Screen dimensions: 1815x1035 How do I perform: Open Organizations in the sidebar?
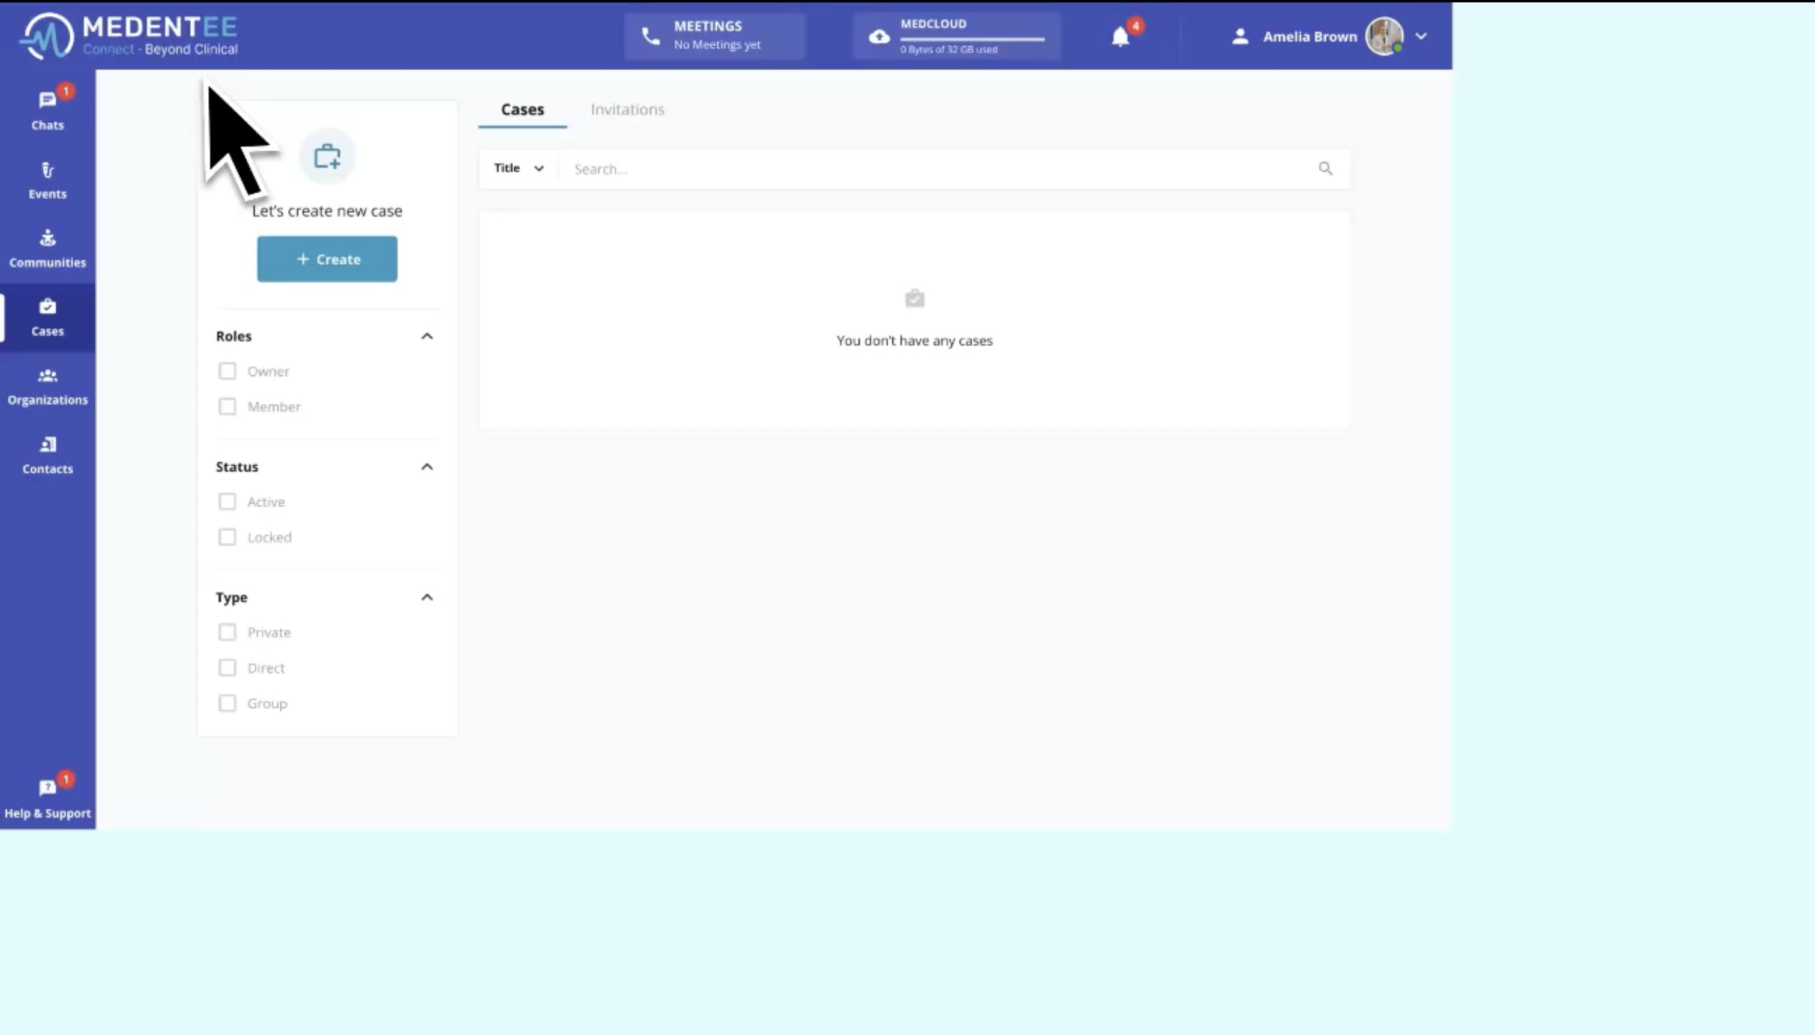tap(47, 387)
